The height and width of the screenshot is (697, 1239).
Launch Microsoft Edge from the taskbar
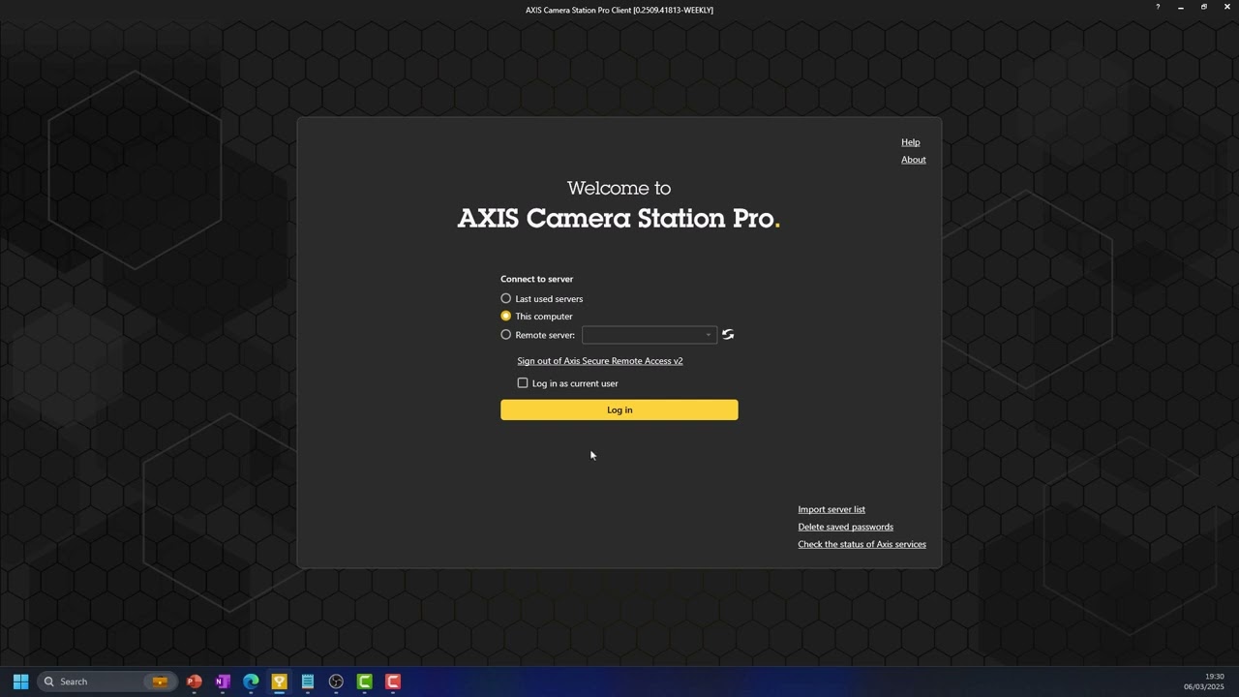tap(251, 682)
